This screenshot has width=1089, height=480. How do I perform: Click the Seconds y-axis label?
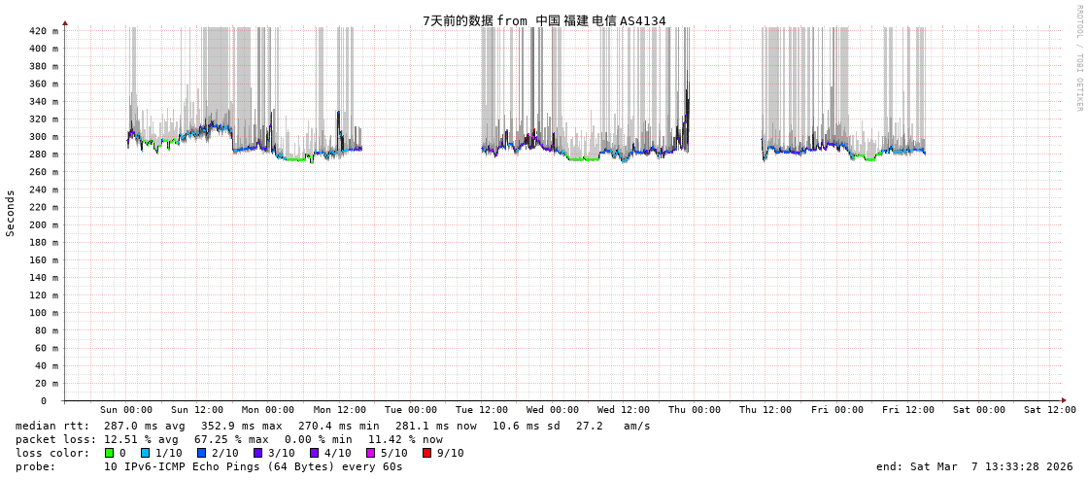coord(11,213)
